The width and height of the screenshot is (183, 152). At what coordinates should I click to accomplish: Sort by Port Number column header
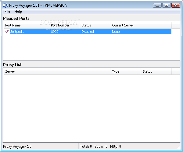tap(65, 25)
